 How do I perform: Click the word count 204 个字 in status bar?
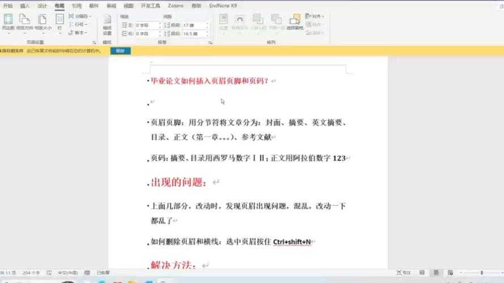coord(31,273)
